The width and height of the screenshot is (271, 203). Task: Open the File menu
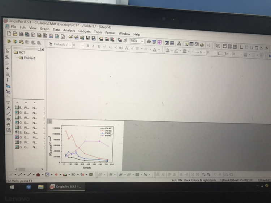pos(13,27)
